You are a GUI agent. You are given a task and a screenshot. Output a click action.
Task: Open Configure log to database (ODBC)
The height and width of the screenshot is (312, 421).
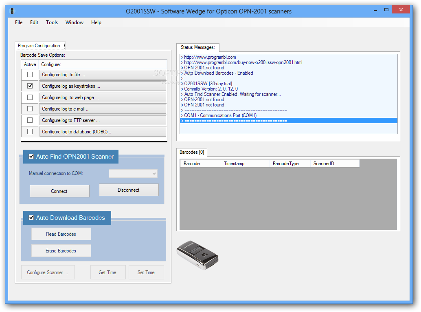pyautogui.click(x=103, y=132)
